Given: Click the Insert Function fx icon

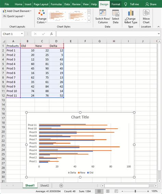Looking at the screenshot, I should pos(52,34).
